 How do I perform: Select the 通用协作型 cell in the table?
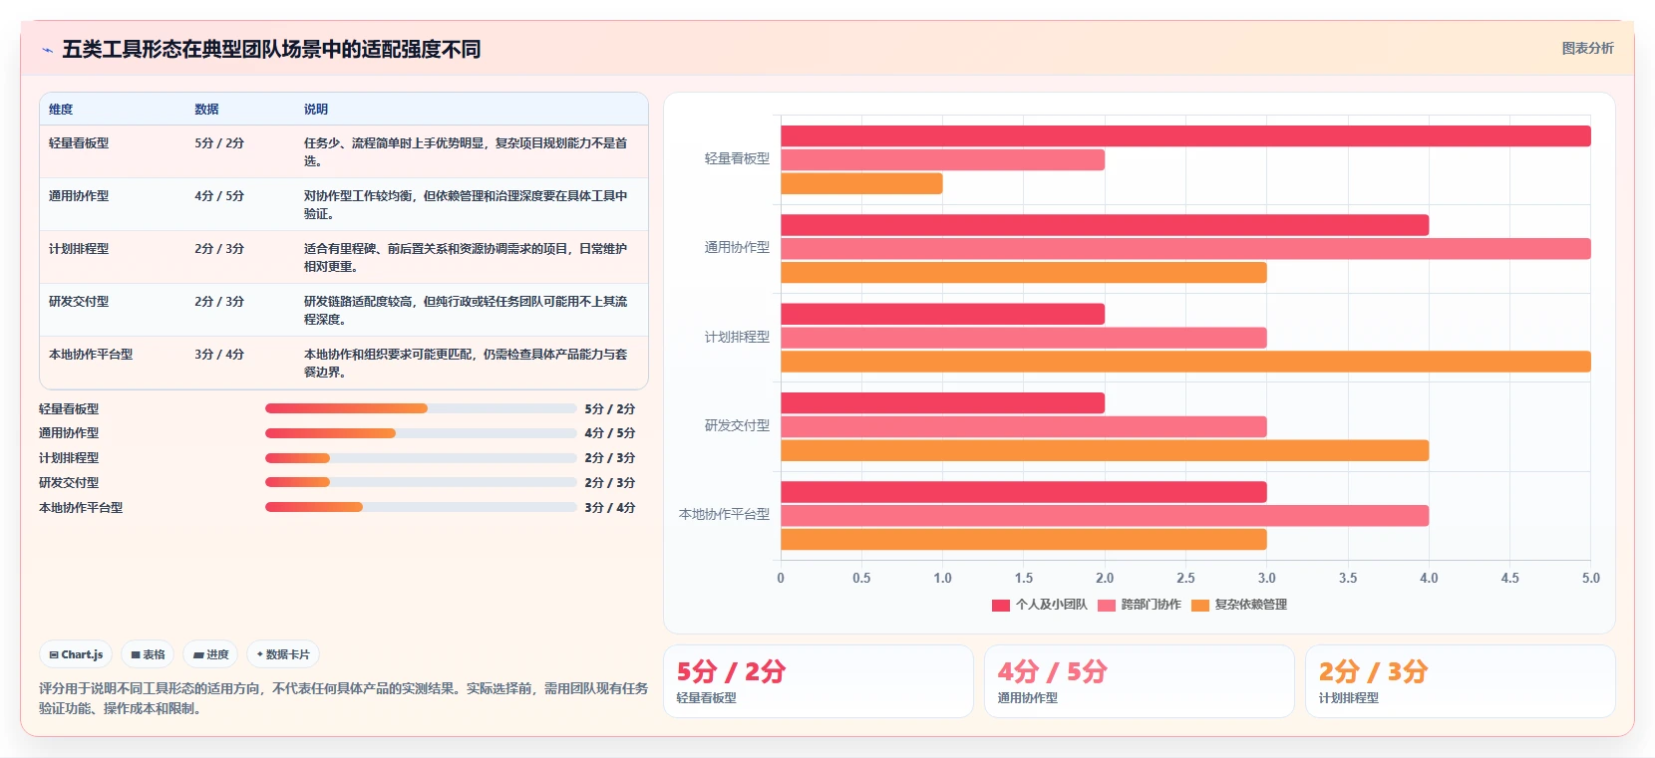tap(79, 196)
